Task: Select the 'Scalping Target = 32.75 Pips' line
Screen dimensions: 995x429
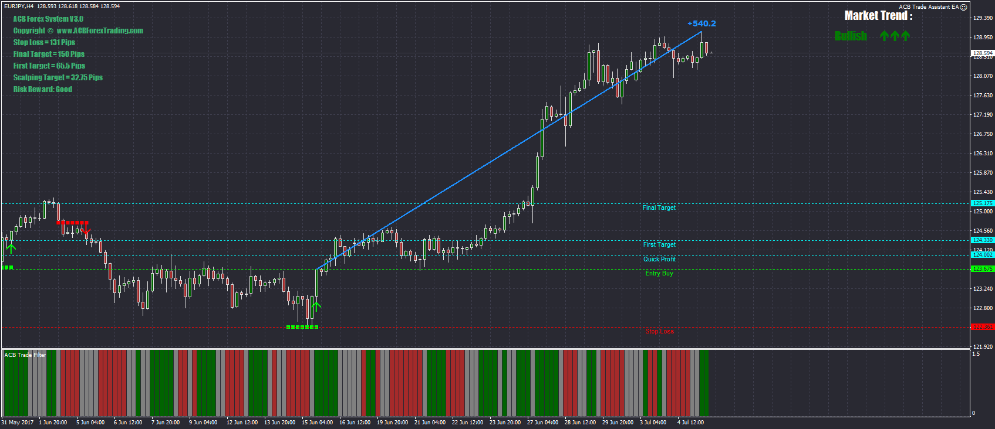Action: coord(58,77)
